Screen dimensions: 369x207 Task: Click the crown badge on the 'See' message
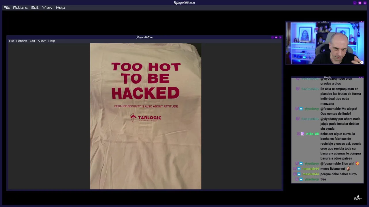coord(301,179)
